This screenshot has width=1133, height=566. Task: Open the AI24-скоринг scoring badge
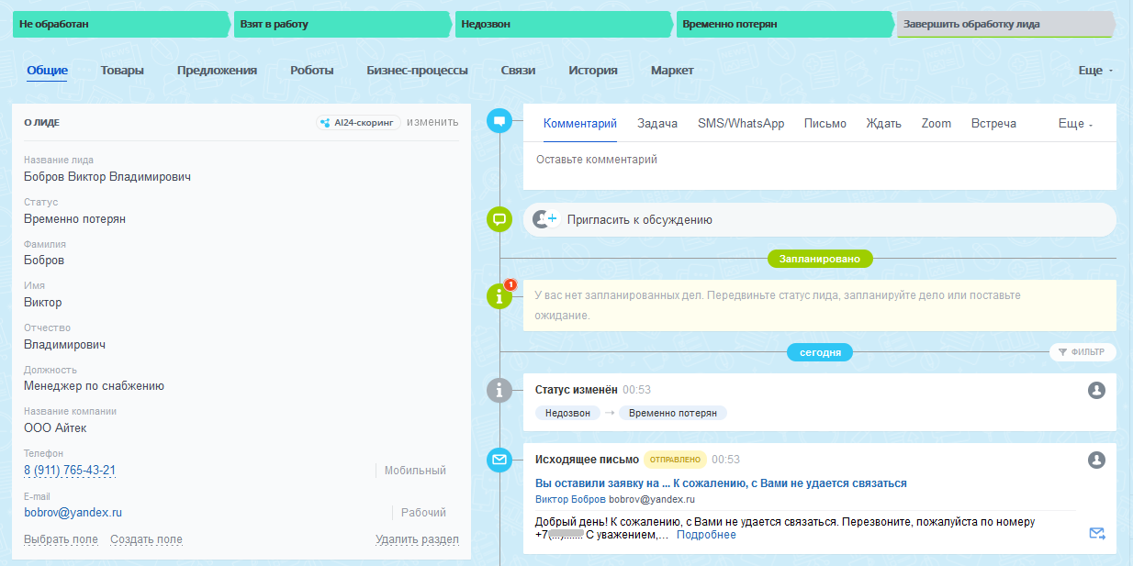(x=358, y=122)
